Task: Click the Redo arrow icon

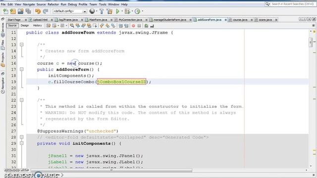Action: coord(46,11)
